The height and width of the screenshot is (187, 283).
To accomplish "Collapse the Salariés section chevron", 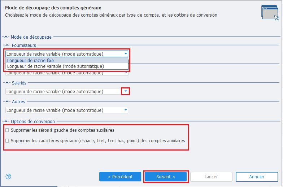I will click(x=7, y=83).
